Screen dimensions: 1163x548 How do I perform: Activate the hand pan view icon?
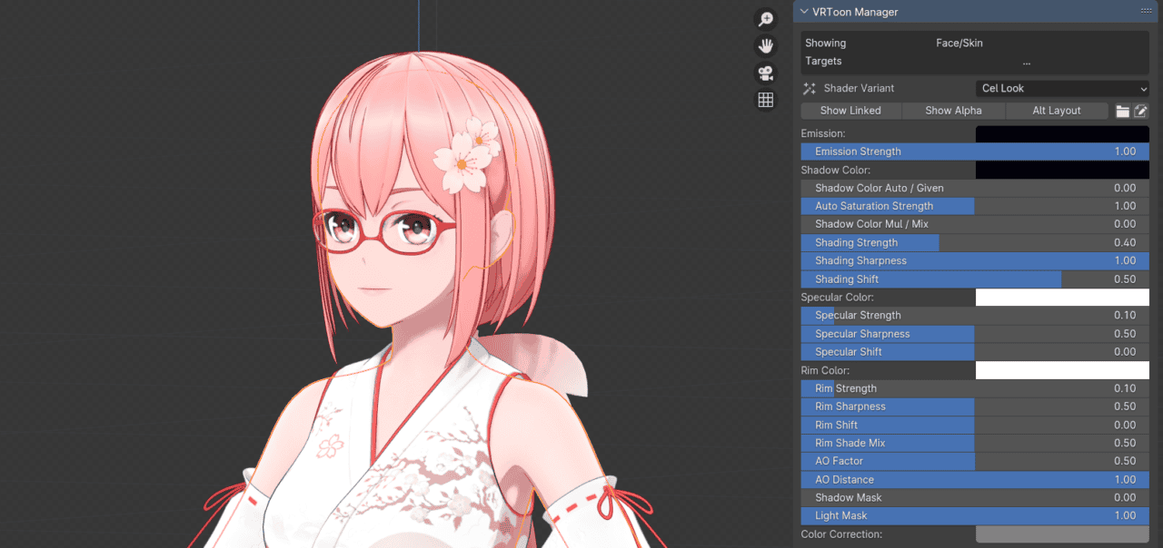(765, 45)
